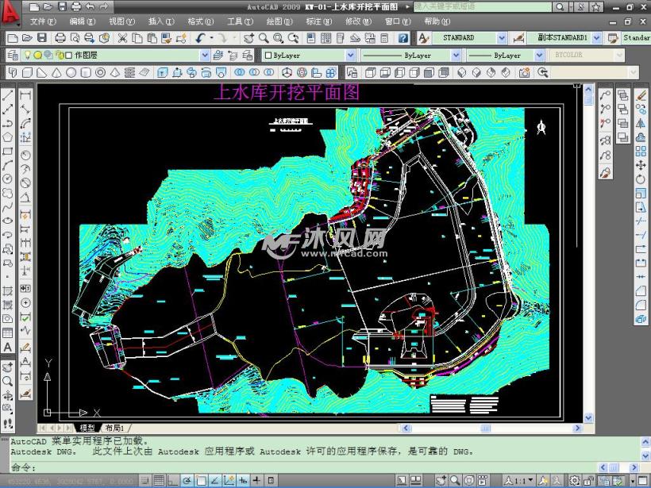Toggle Grid display in status bar
This screenshot has height=488, width=651.
159,481
